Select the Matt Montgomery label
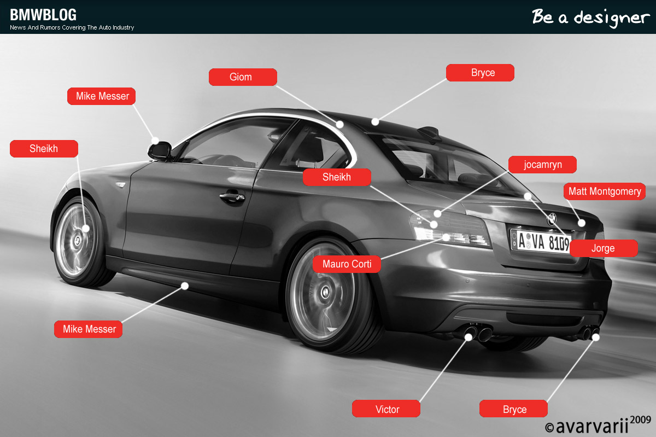Image resolution: width=656 pixels, height=437 pixels. coord(605,191)
